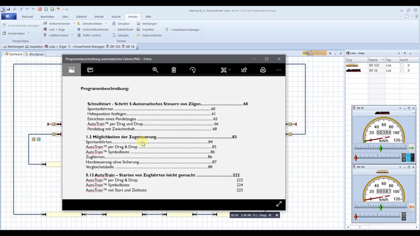The height and width of the screenshot is (236, 420).
Task: Print the image via printer icon
Action: click(263, 70)
